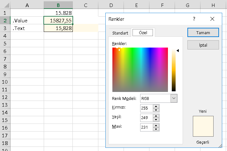Decrease the Mavi value with down arrow
Viewport: 227px width, 151px height.
[156, 129]
